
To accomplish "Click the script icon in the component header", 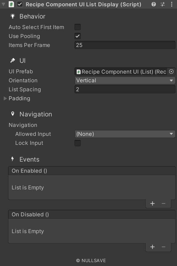I will [11, 4].
